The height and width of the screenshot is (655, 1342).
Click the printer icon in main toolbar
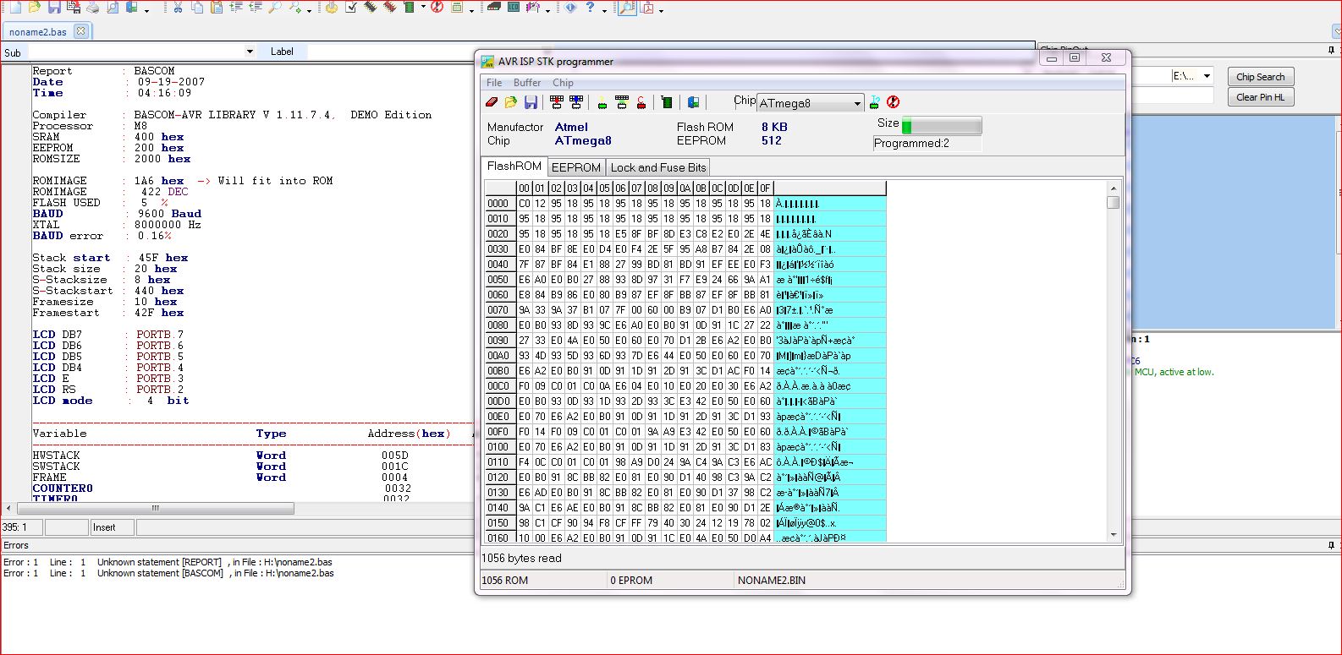tap(93, 8)
